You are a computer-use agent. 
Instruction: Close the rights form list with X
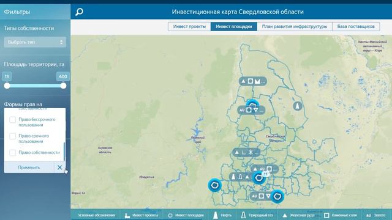click(x=59, y=167)
